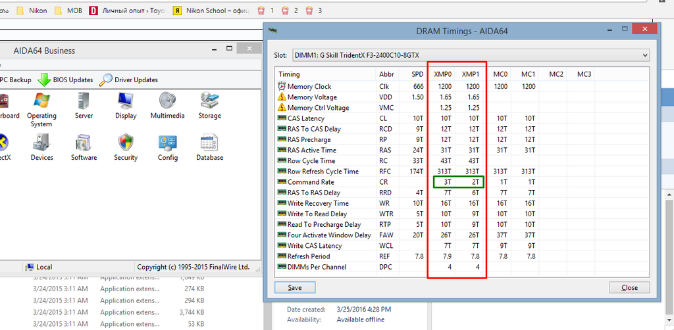Open the Личный опыт Toyota bookmark
Screen dimensions: 674x330
[127, 11]
